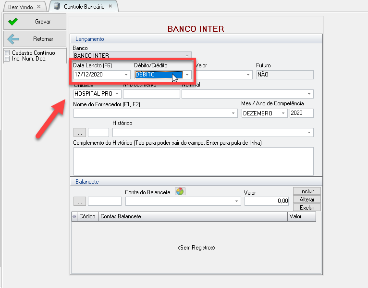Click the Controle Bancário tab icon

pyautogui.click(x=57, y=6)
